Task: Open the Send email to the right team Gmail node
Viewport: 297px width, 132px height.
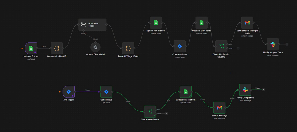Action: (x=247, y=23)
